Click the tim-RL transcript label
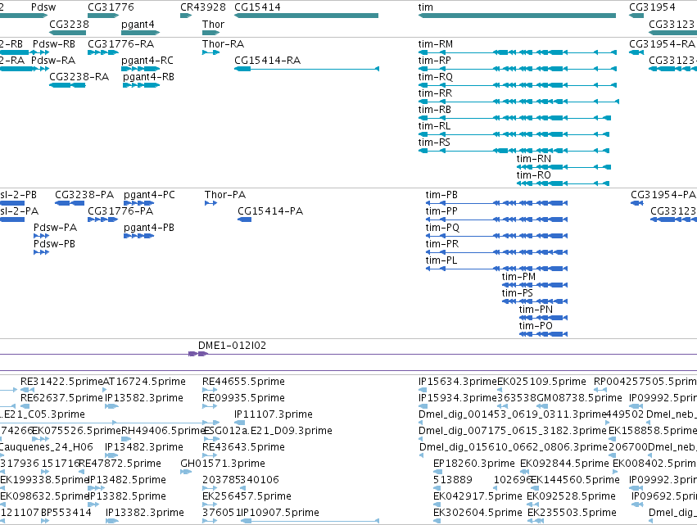The width and height of the screenshot is (697, 525). click(x=434, y=126)
